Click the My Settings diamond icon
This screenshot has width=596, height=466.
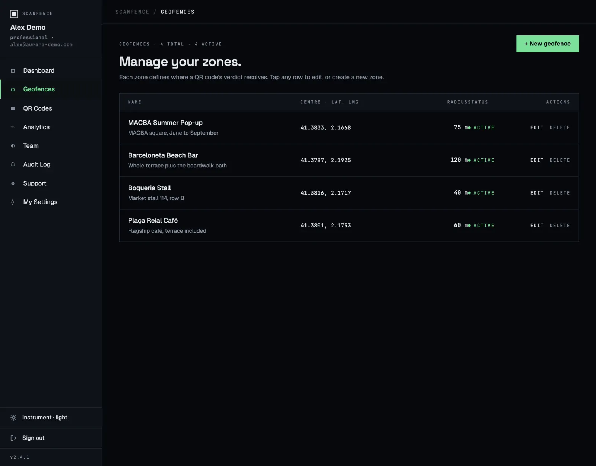pos(13,202)
